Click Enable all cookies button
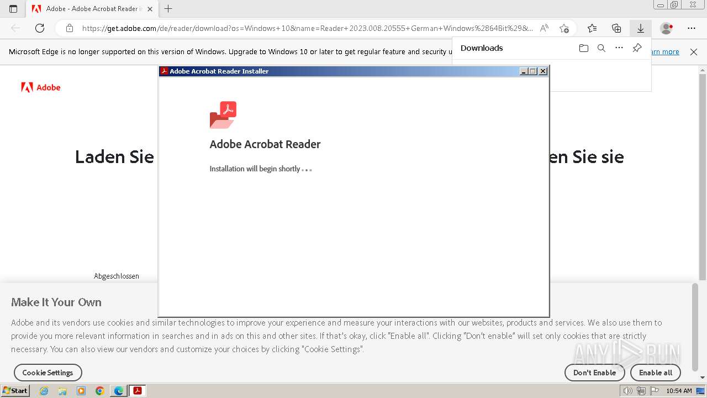This screenshot has width=707, height=398. 656,373
